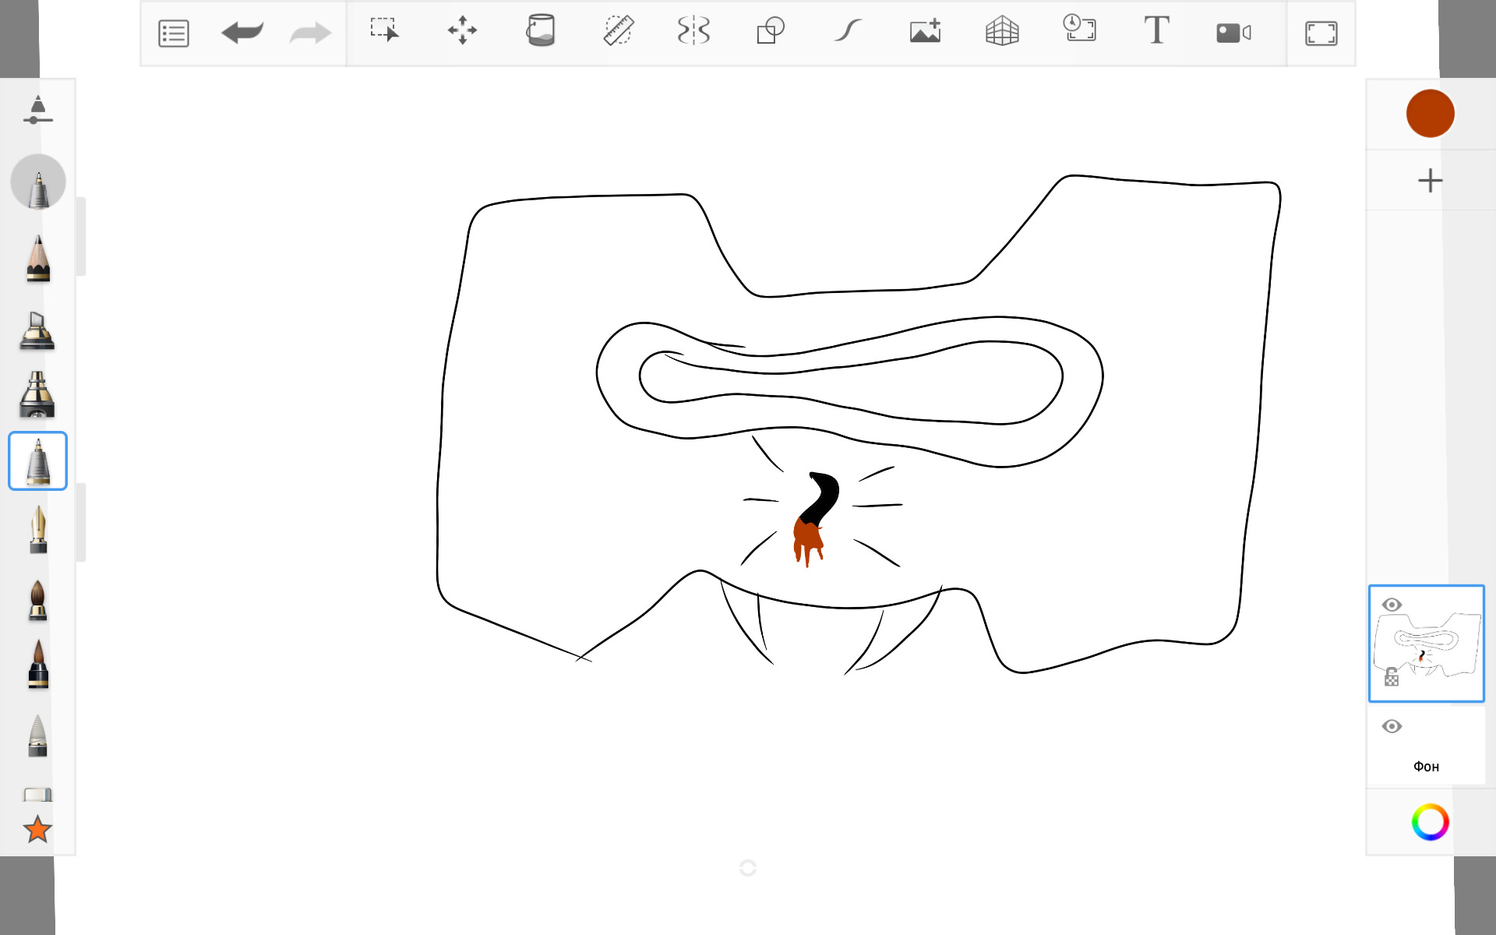Toggle fullscreen canvas mode
Viewport: 1496px width, 935px height.
1321,34
